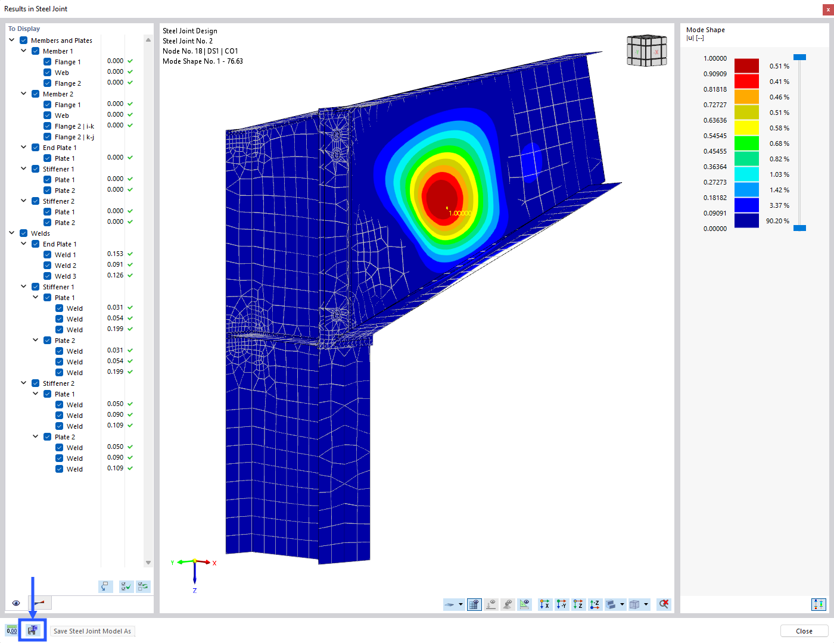Open dropdown arrow beside solid render icon
This screenshot has height=643, width=834.
tap(622, 604)
